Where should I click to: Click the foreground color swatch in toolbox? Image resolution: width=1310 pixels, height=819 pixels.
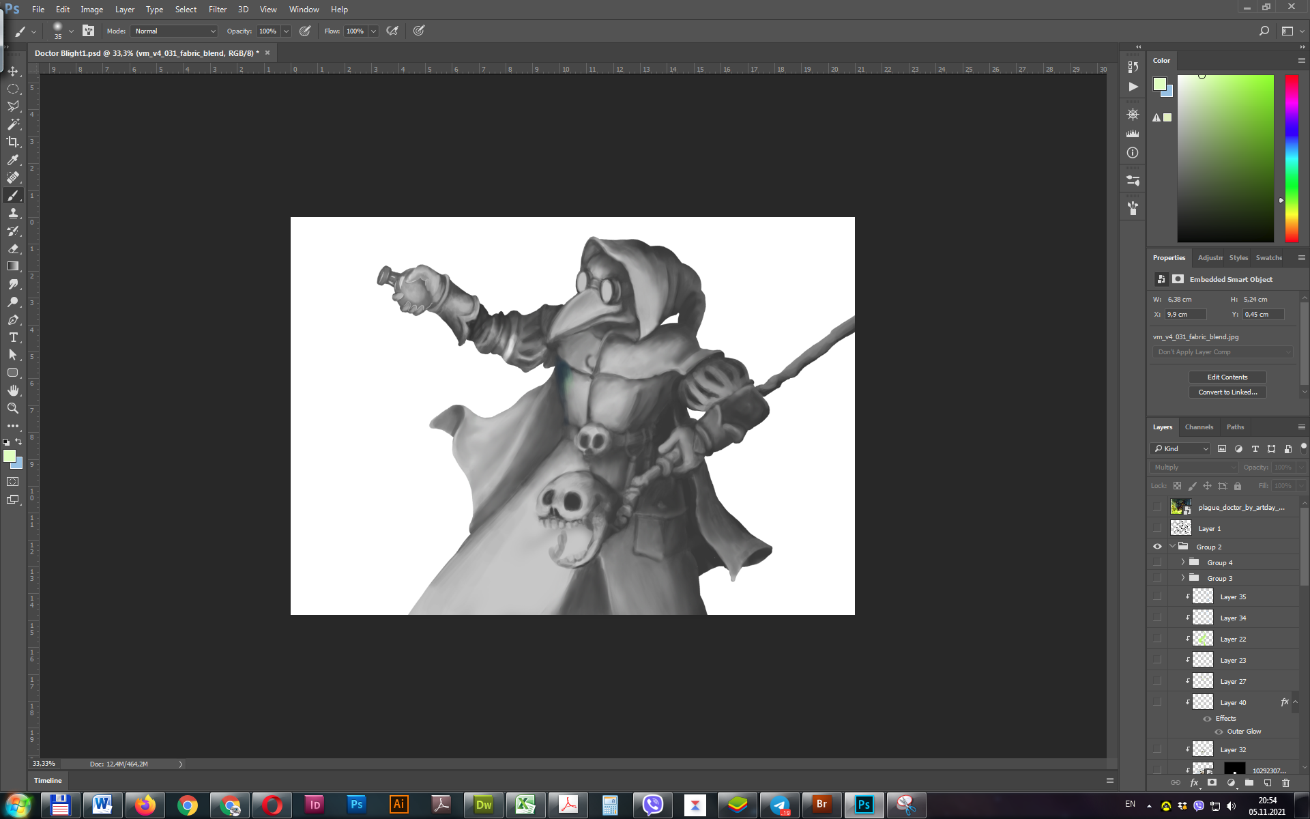[9, 455]
